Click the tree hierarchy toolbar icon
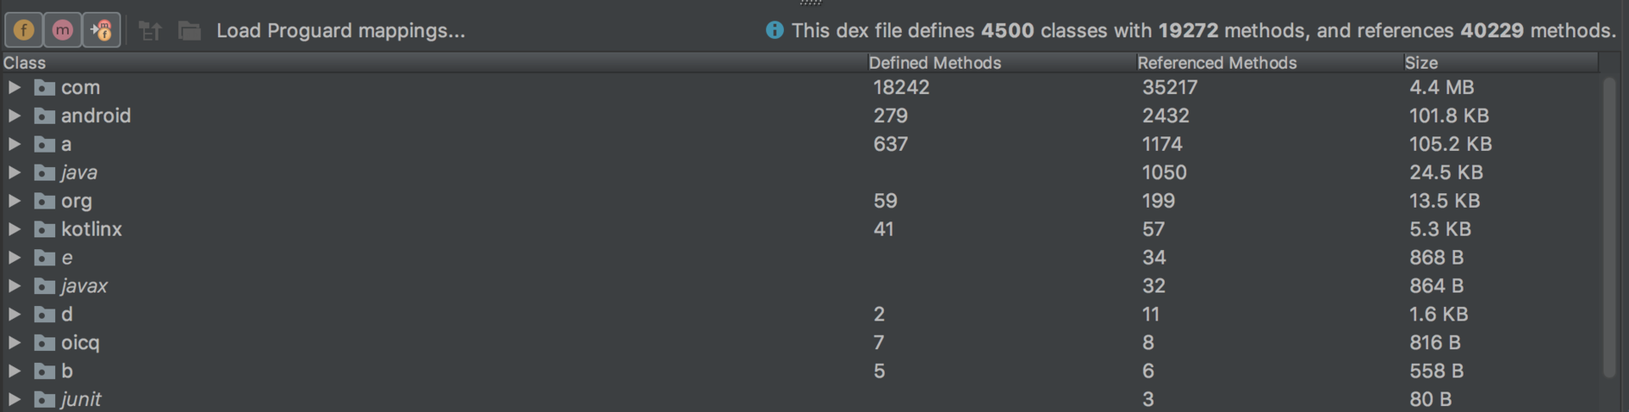This screenshot has height=412, width=1629. coord(150,31)
